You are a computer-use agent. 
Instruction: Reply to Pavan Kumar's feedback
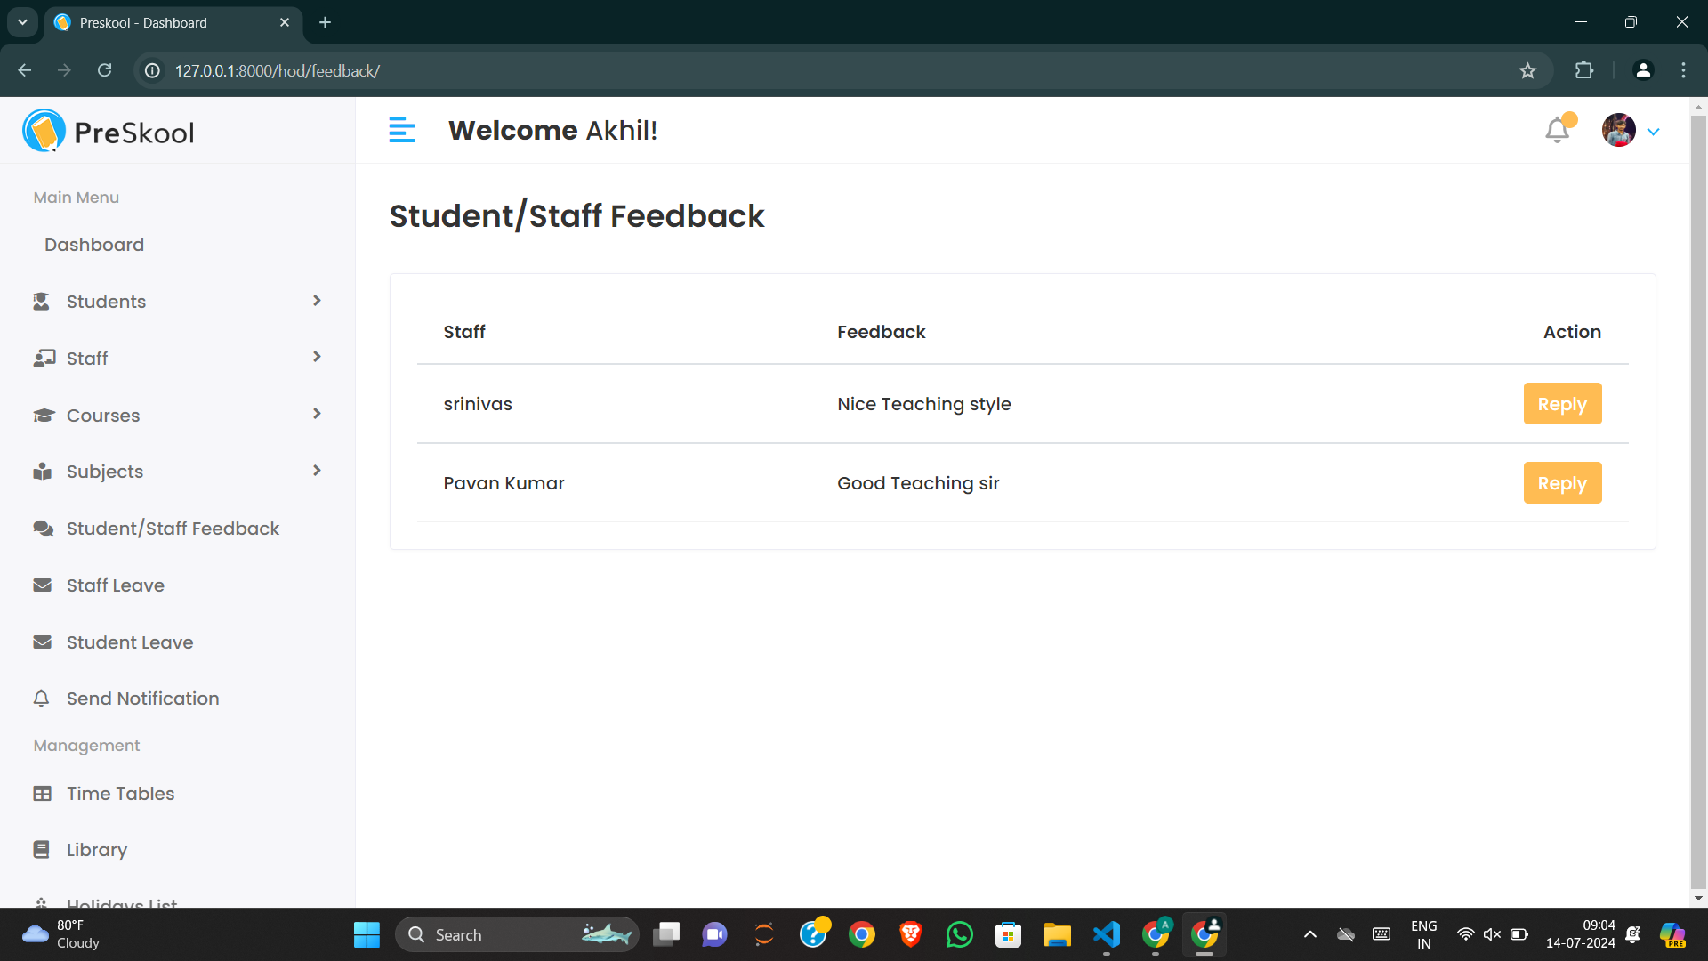(1562, 483)
